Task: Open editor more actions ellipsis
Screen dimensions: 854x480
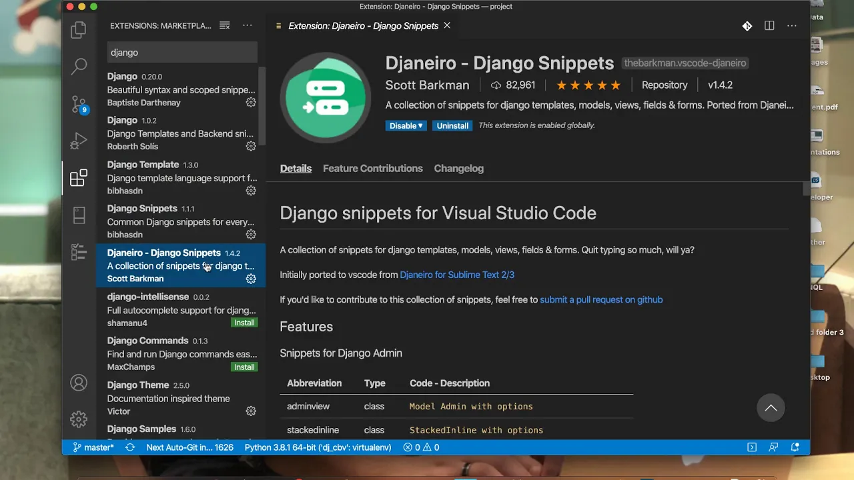Action: pos(792,26)
